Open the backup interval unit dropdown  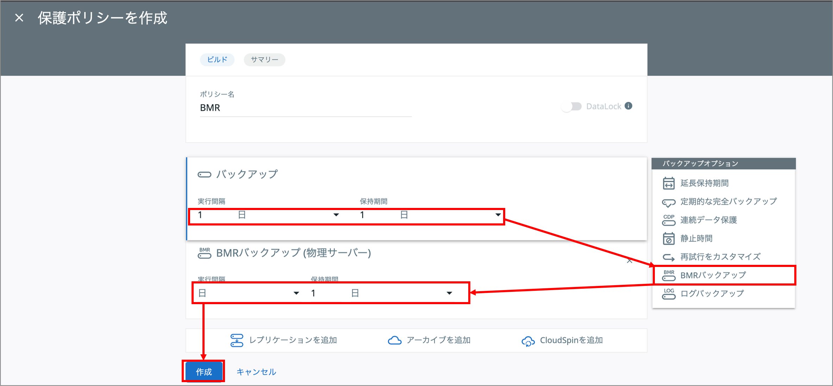(336, 215)
